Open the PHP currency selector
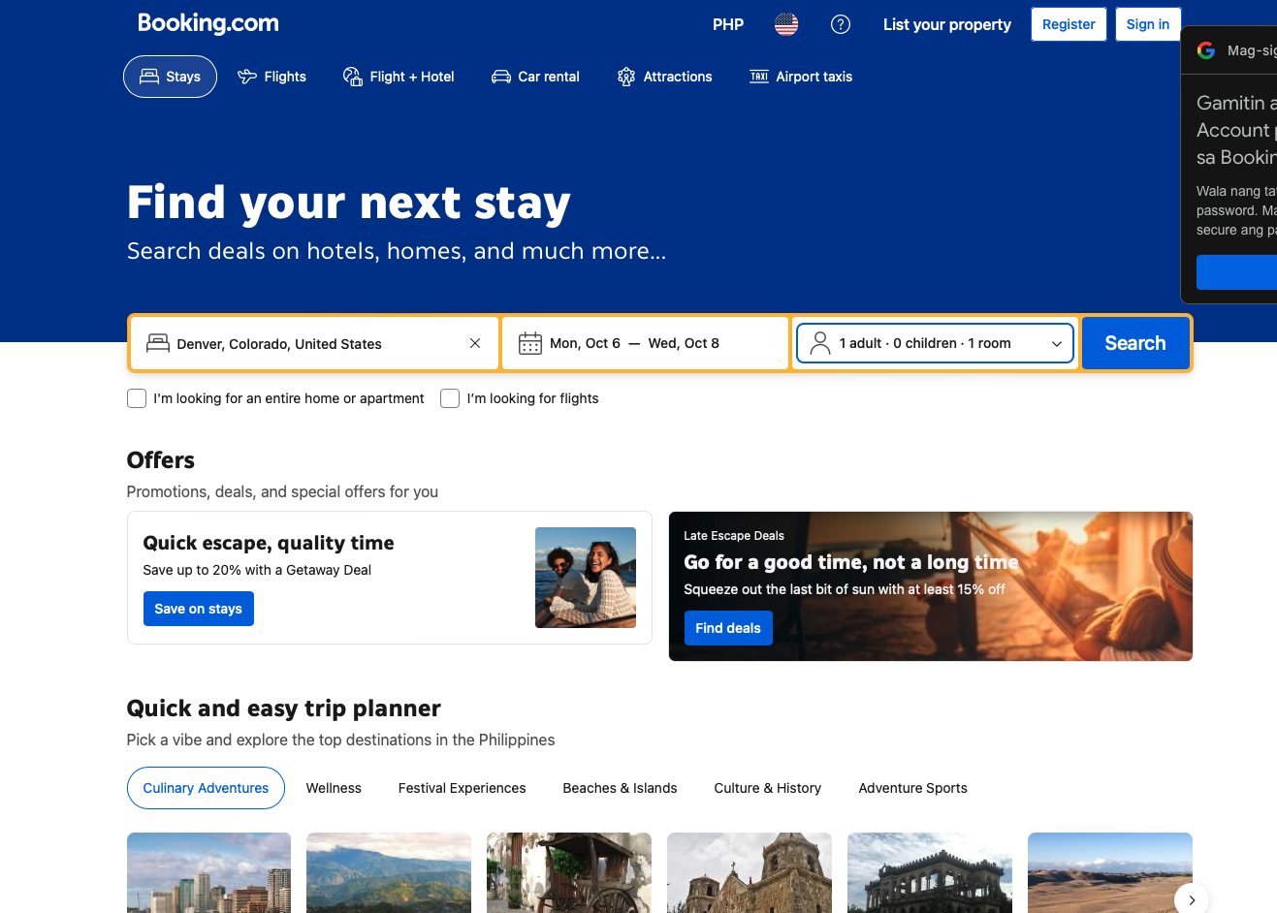 pyautogui.click(x=728, y=24)
